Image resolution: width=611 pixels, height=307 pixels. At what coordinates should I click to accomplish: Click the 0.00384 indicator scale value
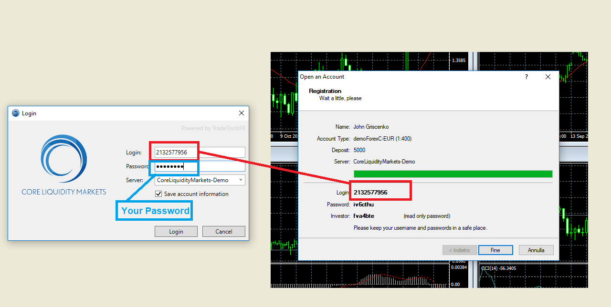[x=459, y=267]
